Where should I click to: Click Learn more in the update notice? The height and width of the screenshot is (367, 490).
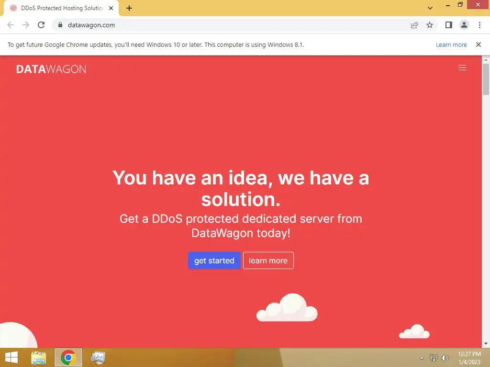[x=451, y=44]
